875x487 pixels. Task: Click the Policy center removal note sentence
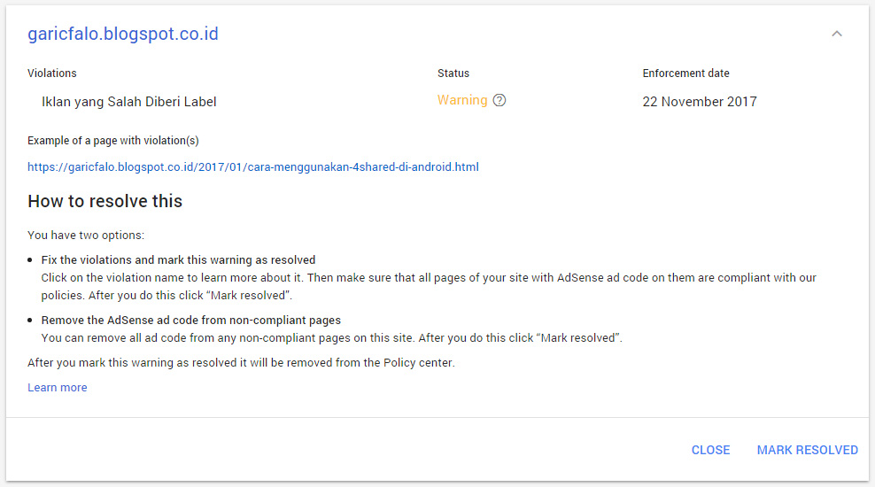241,363
